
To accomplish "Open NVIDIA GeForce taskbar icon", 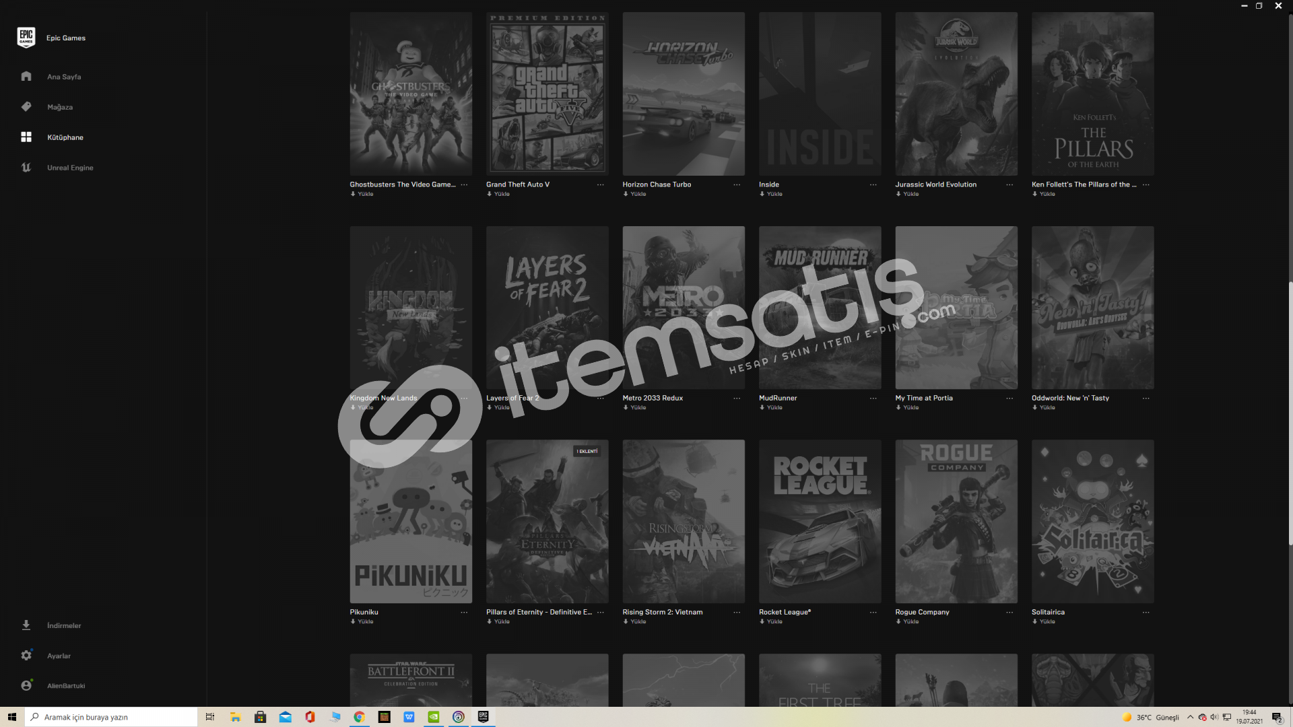I will (x=434, y=717).
